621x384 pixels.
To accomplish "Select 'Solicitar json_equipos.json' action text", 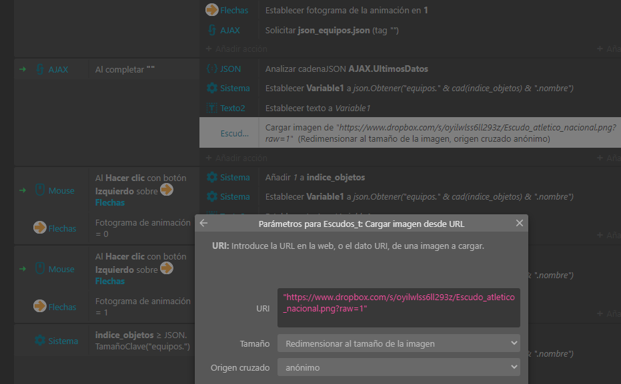I will pyautogui.click(x=332, y=31).
